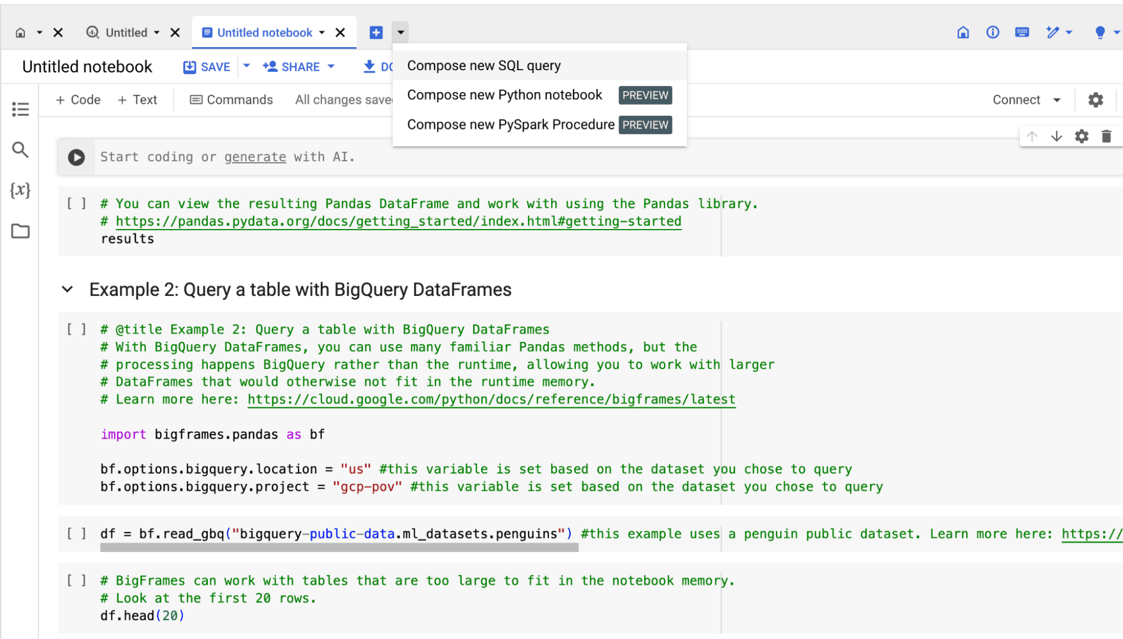The height and width of the screenshot is (639, 1123).
Task: Click the import bigframes.pandas line
Action: coord(212,435)
